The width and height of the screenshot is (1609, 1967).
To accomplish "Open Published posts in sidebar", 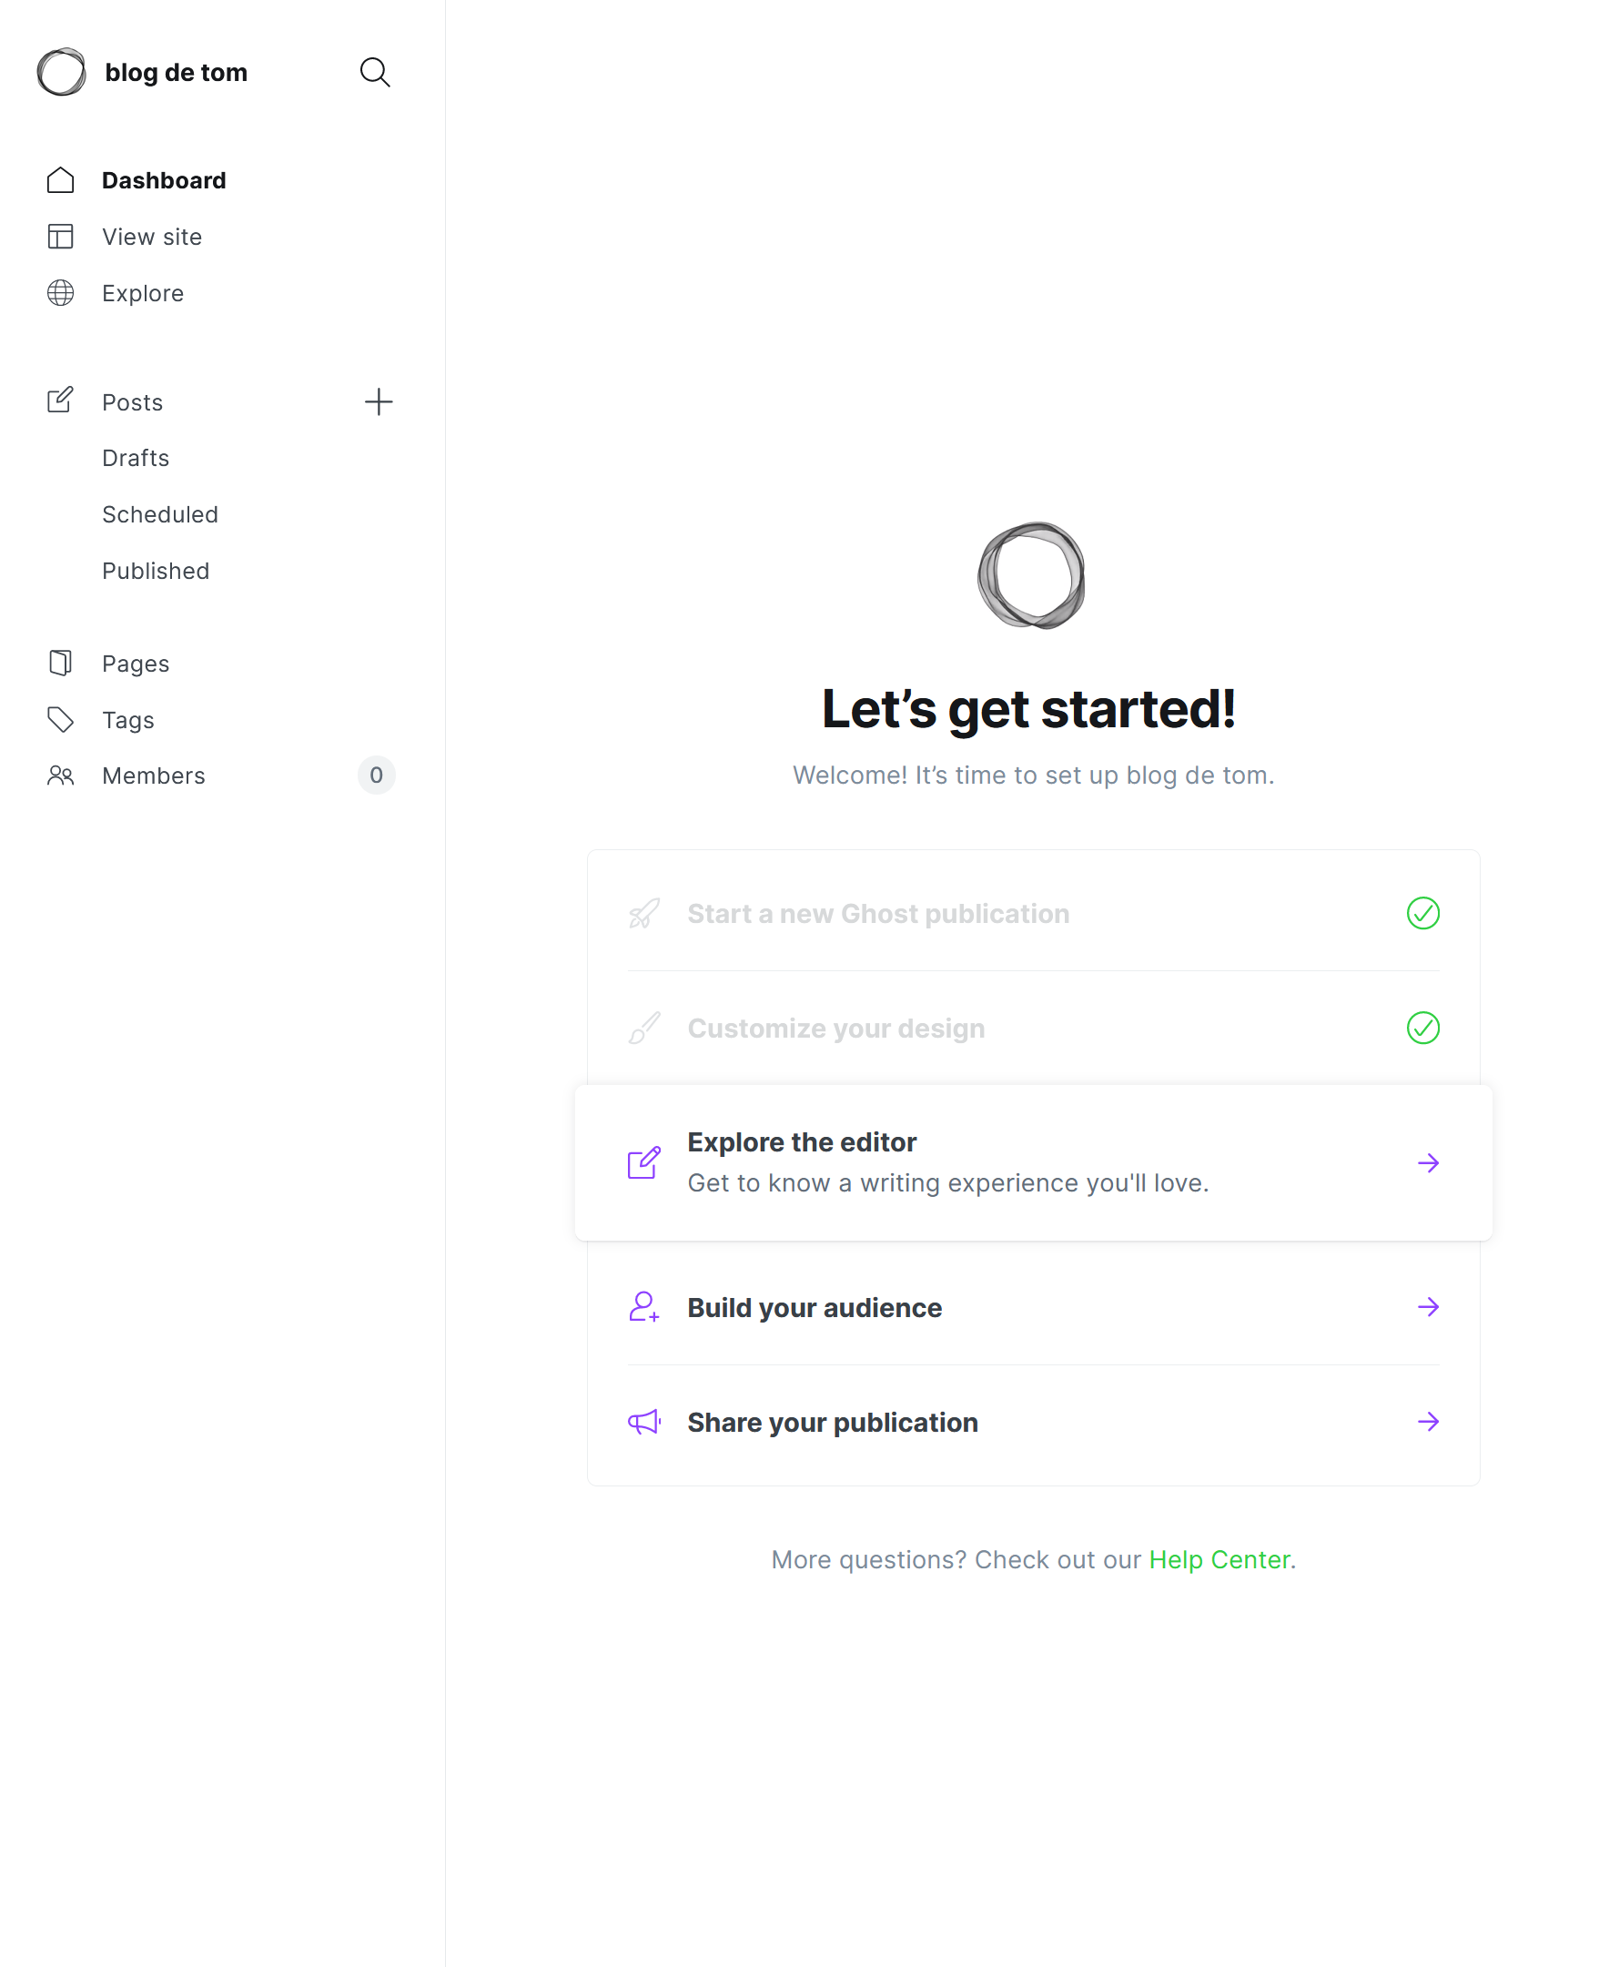I will [x=156, y=571].
